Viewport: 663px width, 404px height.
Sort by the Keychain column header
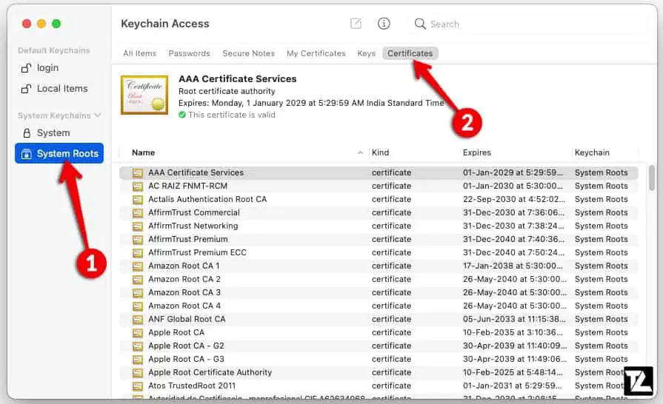click(592, 153)
